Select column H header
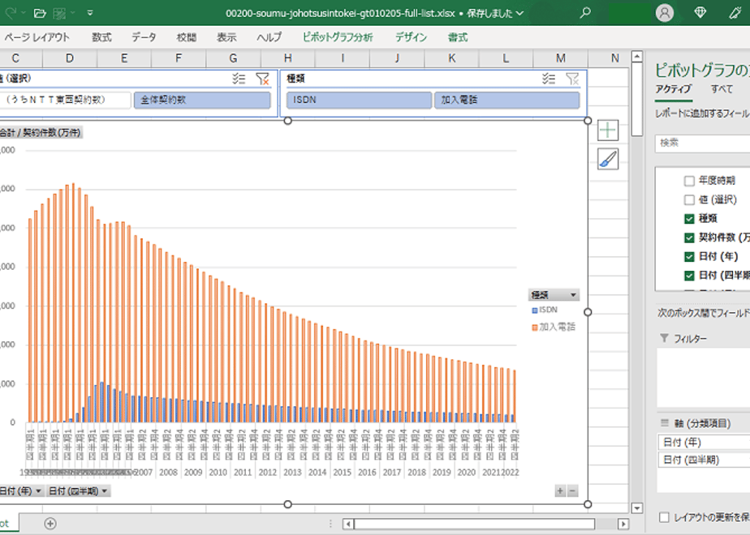This screenshot has width=750, height=535. coord(288,58)
